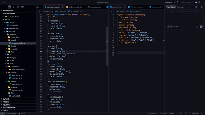Screen dimensions: 205x115
Task: Expand the additional views chevron
Action: [x=27, y=7]
